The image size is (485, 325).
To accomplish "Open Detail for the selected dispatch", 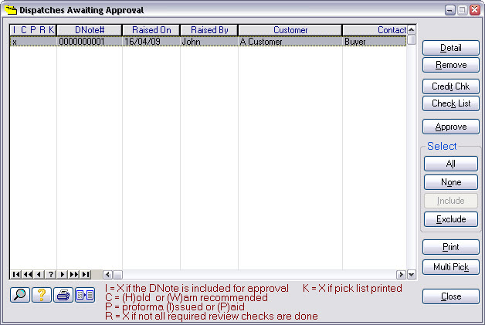I will click(x=451, y=48).
